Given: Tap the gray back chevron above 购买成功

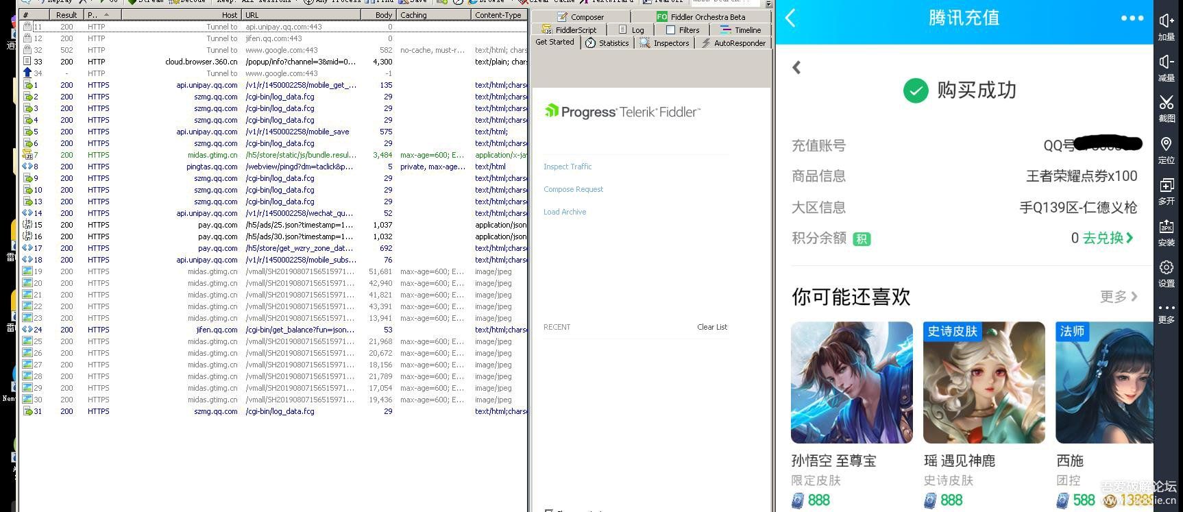Looking at the screenshot, I should pos(796,67).
